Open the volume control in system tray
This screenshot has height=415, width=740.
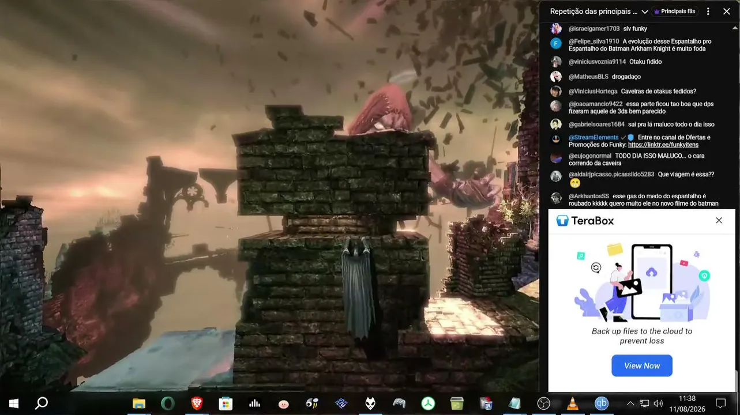658,403
